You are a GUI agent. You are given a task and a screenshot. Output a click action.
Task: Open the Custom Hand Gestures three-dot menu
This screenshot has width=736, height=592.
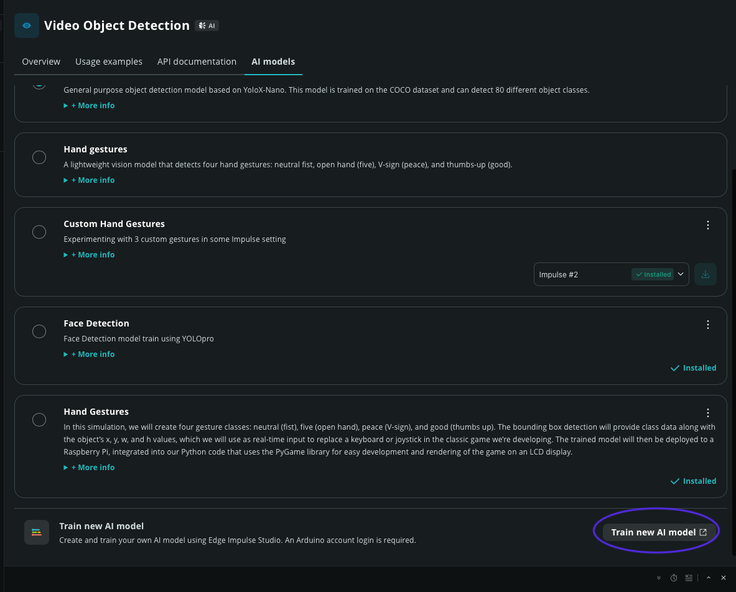(708, 225)
